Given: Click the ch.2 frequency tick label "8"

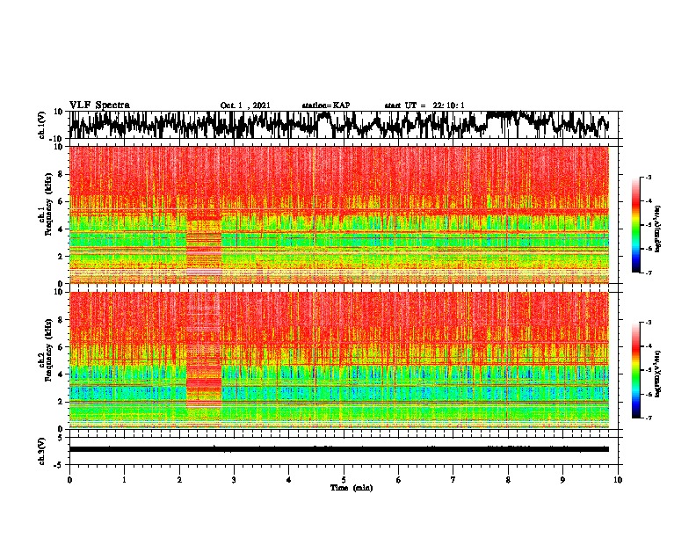Looking at the screenshot, I should [x=62, y=320].
